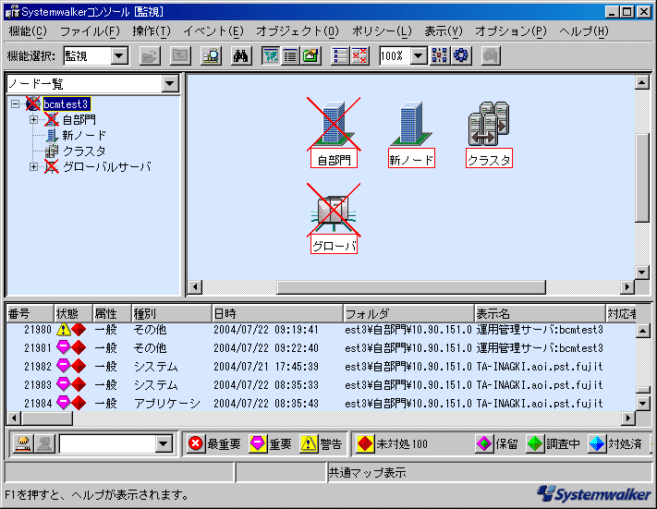Expand the 自部門 tree node
The height and width of the screenshot is (509, 657).
click(33, 120)
